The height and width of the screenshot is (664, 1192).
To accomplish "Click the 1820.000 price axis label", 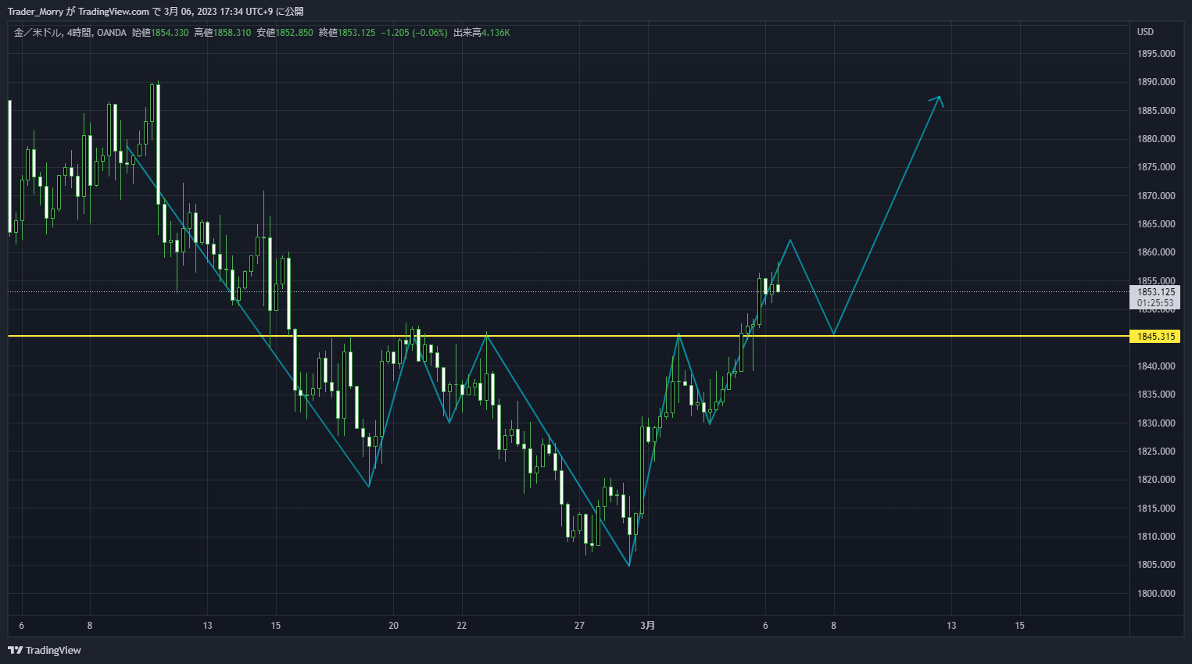I will pos(1156,480).
